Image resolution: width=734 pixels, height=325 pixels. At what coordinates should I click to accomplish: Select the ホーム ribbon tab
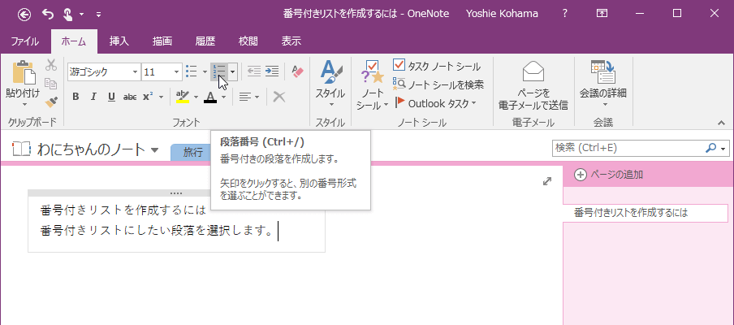pyautogui.click(x=74, y=41)
